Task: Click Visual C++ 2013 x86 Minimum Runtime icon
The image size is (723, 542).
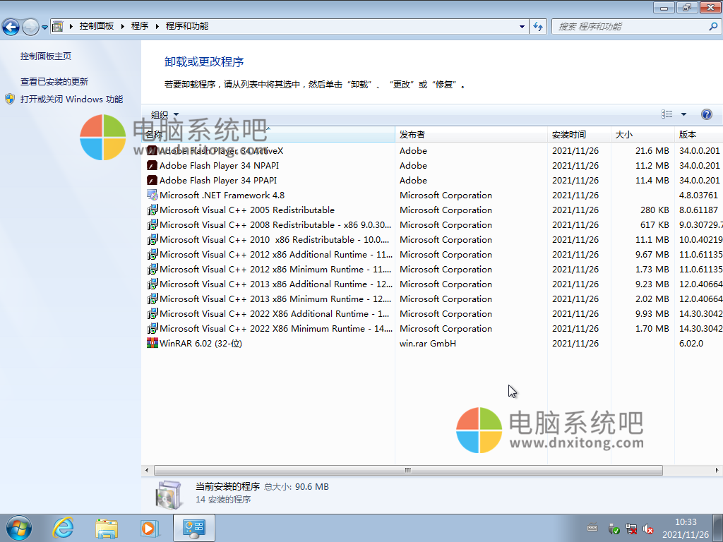Action: click(153, 299)
